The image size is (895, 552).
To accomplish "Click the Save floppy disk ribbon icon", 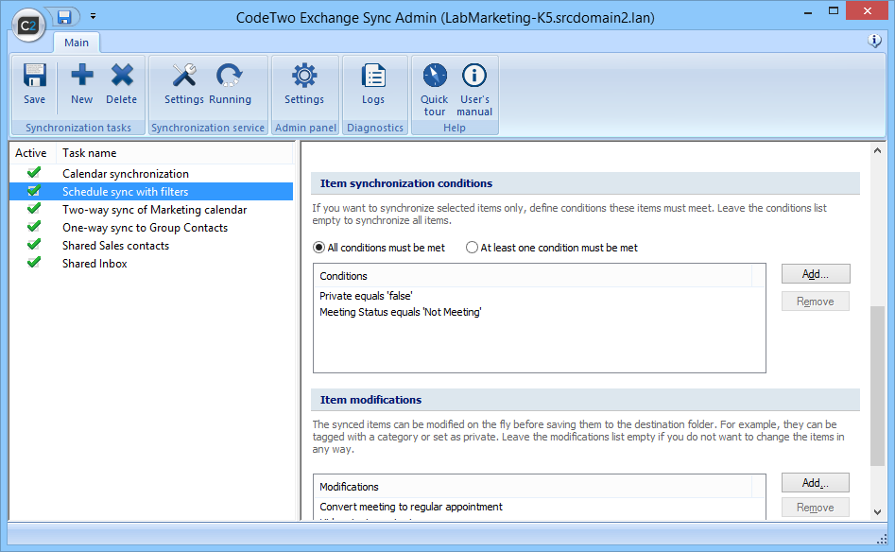I will click(34, 75).
